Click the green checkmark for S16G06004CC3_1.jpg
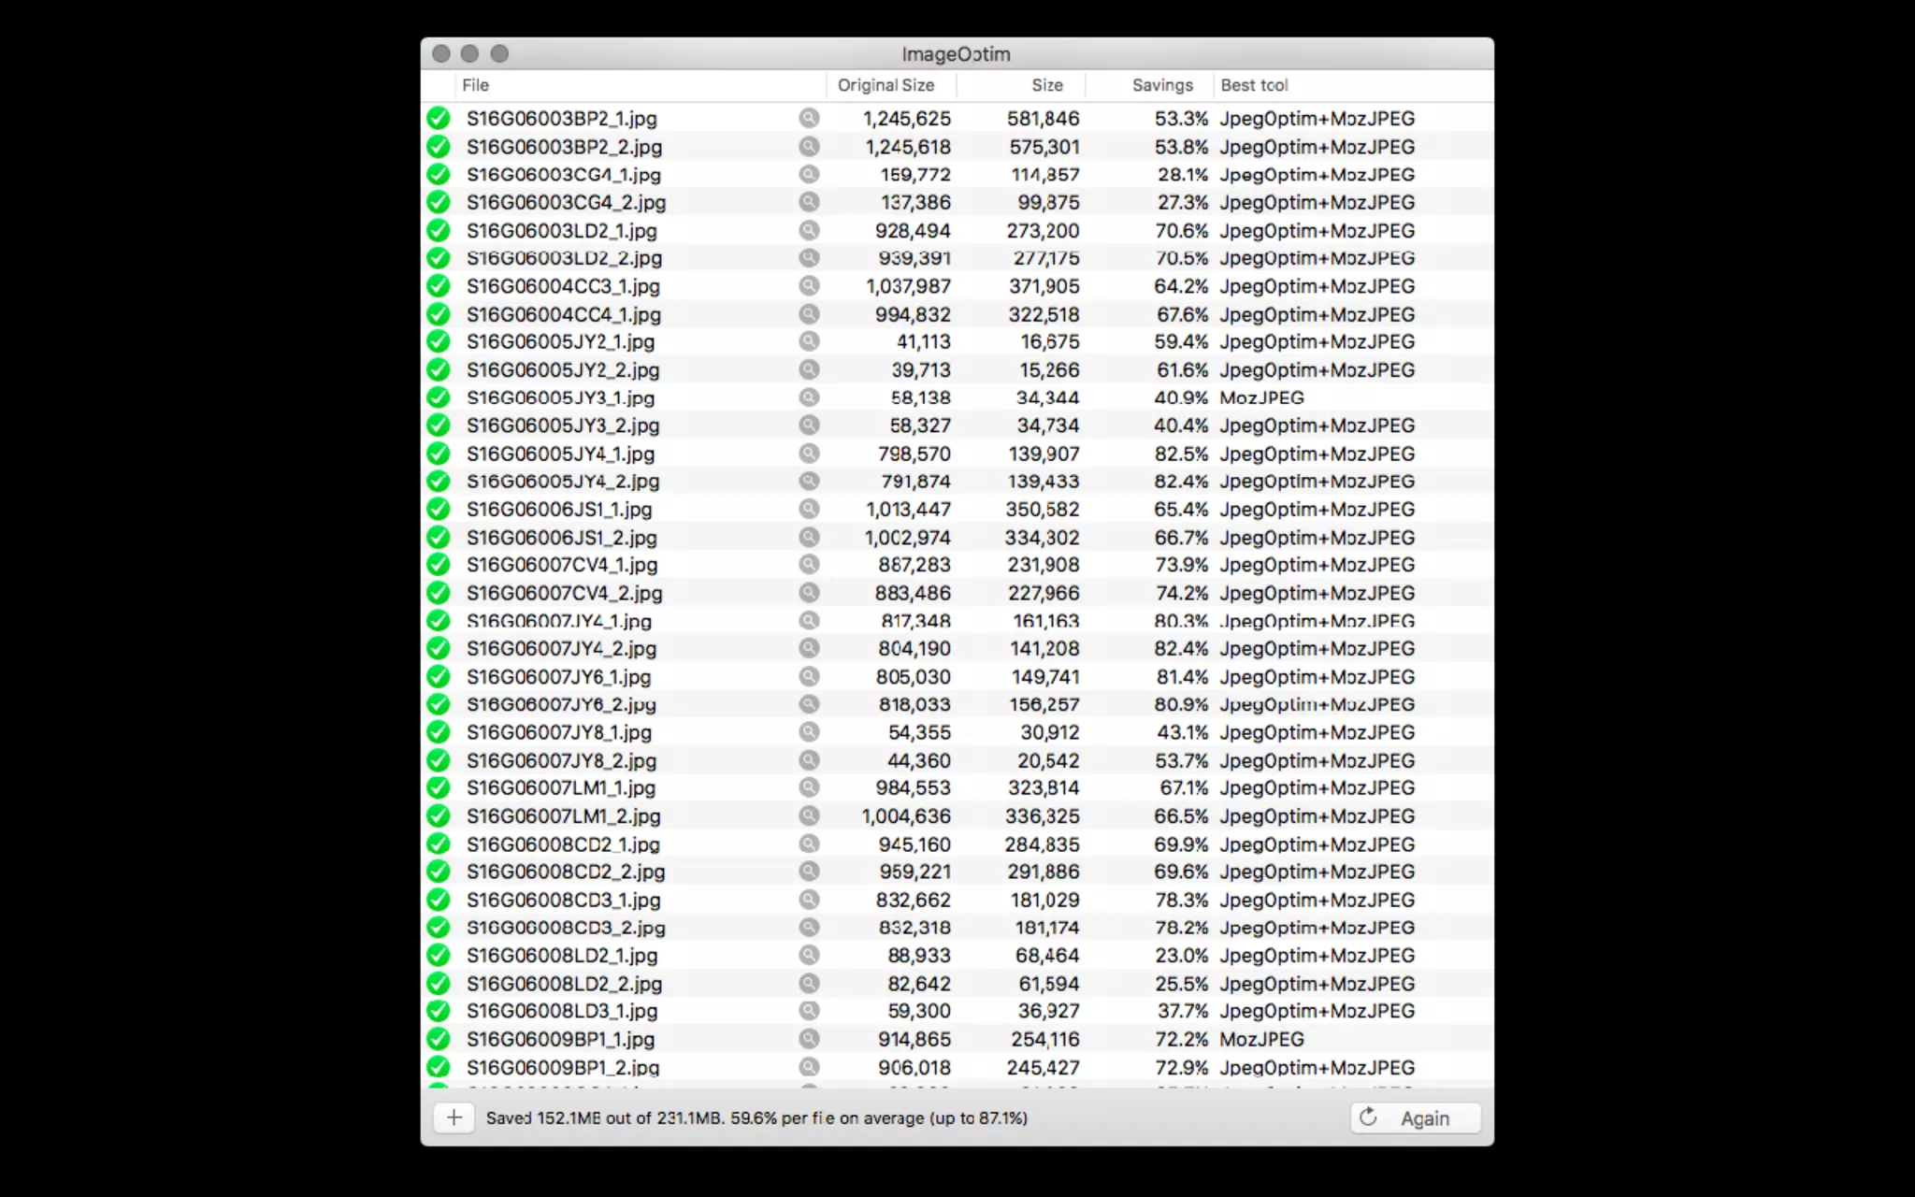The image size is (1915, 1197). [438, 286]
